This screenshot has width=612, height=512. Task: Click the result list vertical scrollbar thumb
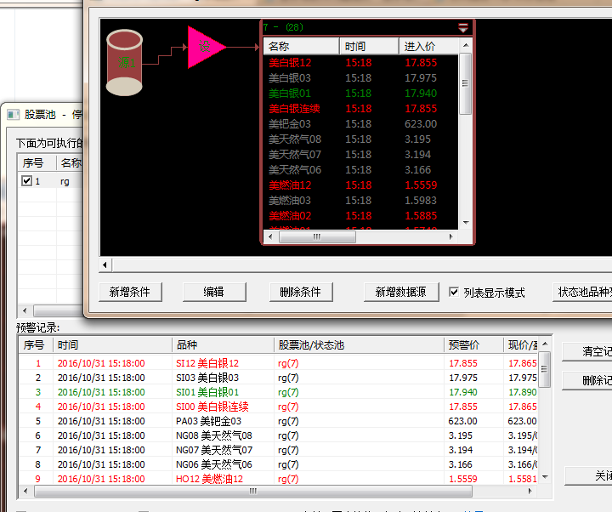pos(465,83)
